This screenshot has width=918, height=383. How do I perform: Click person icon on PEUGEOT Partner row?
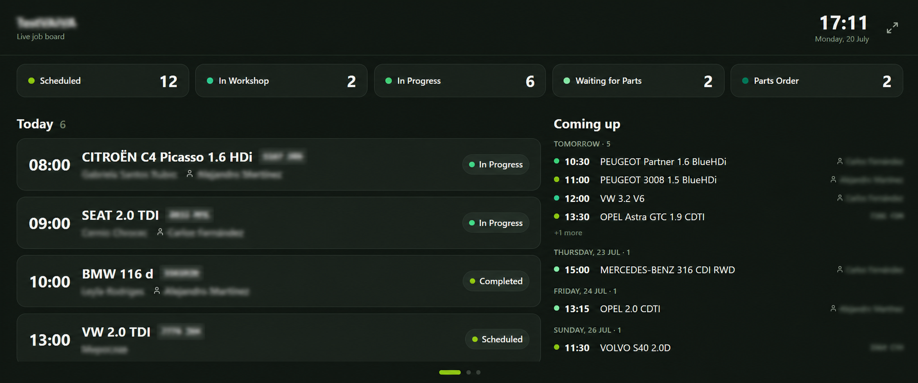tap(840, 161)
